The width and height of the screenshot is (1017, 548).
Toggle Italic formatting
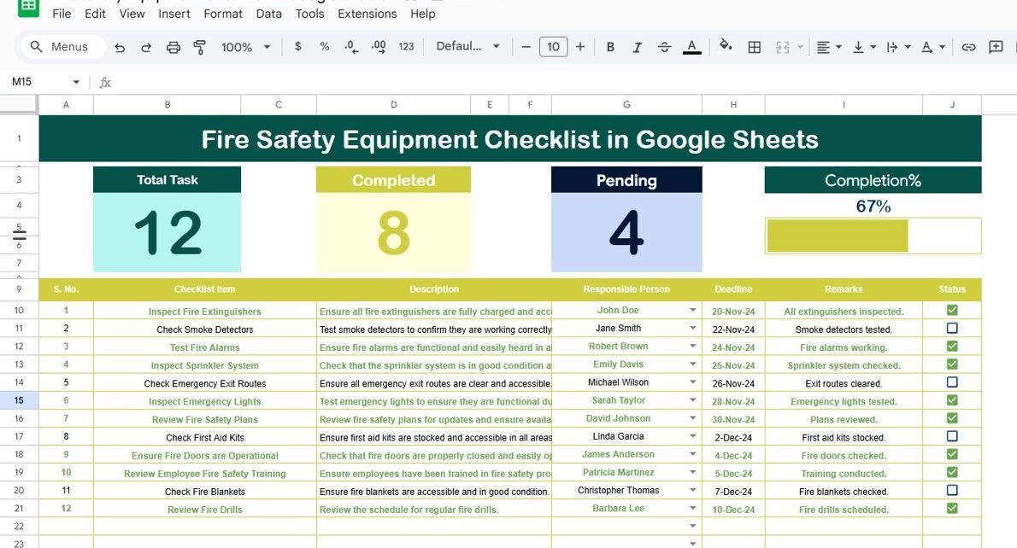(x=637, y=47)
